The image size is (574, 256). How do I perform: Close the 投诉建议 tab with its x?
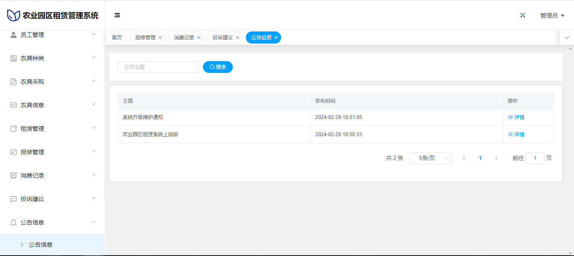click(237, 38)
